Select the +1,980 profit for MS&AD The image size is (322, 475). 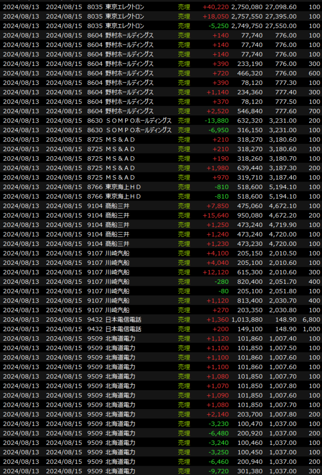[217, 168]
